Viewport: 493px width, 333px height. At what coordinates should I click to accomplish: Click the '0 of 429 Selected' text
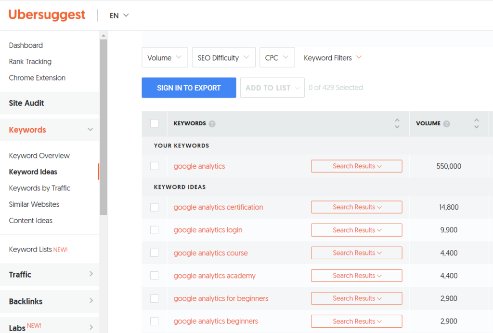coord(336,88)
